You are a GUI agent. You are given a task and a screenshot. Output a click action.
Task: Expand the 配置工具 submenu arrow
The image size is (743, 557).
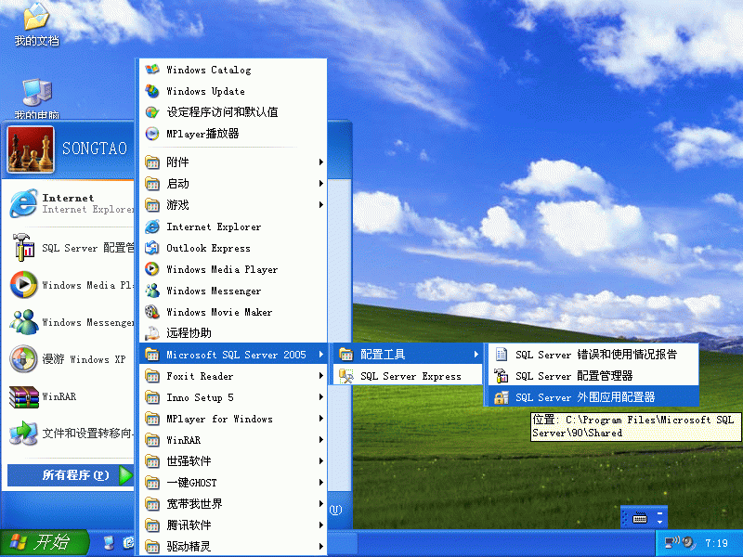tap(476, 355)
